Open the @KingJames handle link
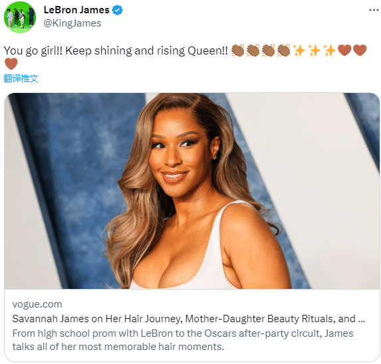 [72, 23]
